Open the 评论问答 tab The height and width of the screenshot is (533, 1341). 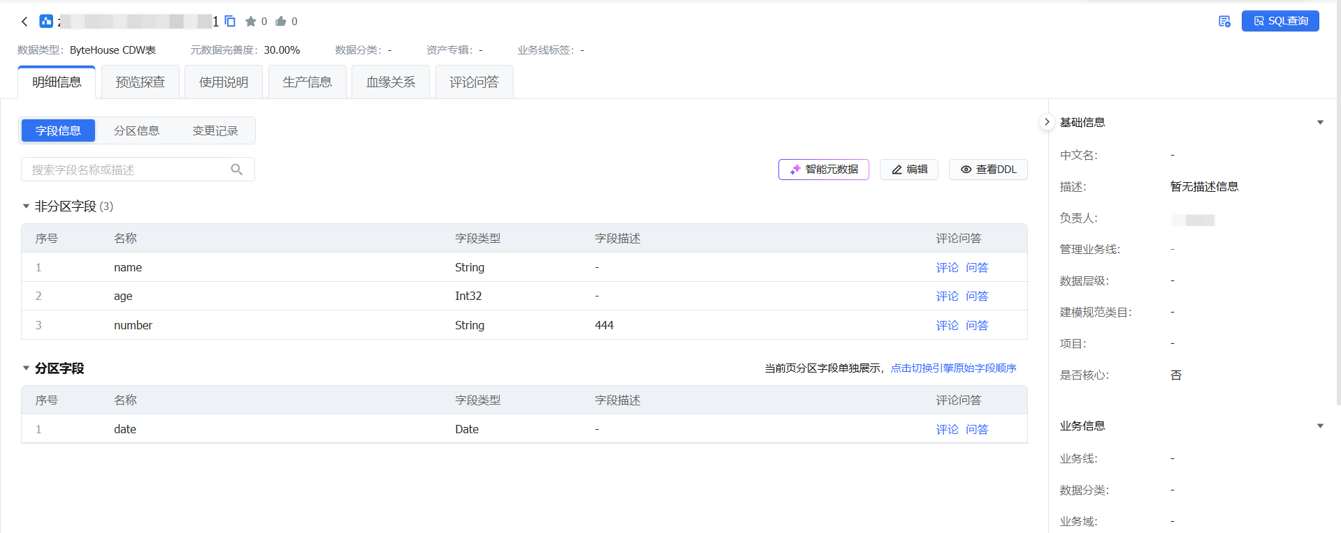pos(474,82)
